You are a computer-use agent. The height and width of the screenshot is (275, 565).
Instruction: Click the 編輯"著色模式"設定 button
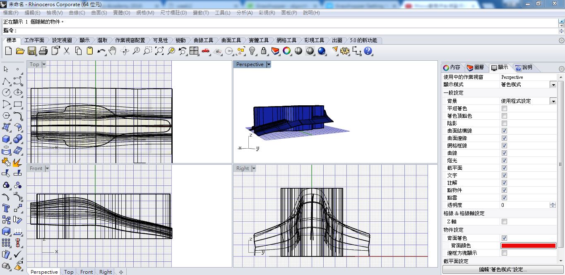pyautogui.click(x=502, y=270)
